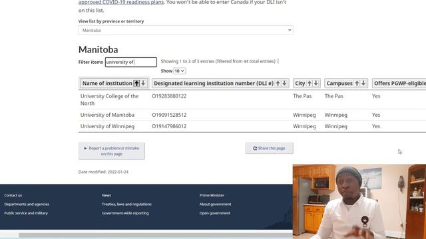Open the Show 10 entries dropdown
The height and width of the screenshot is (239, 426).
click(x=179, y=71)
